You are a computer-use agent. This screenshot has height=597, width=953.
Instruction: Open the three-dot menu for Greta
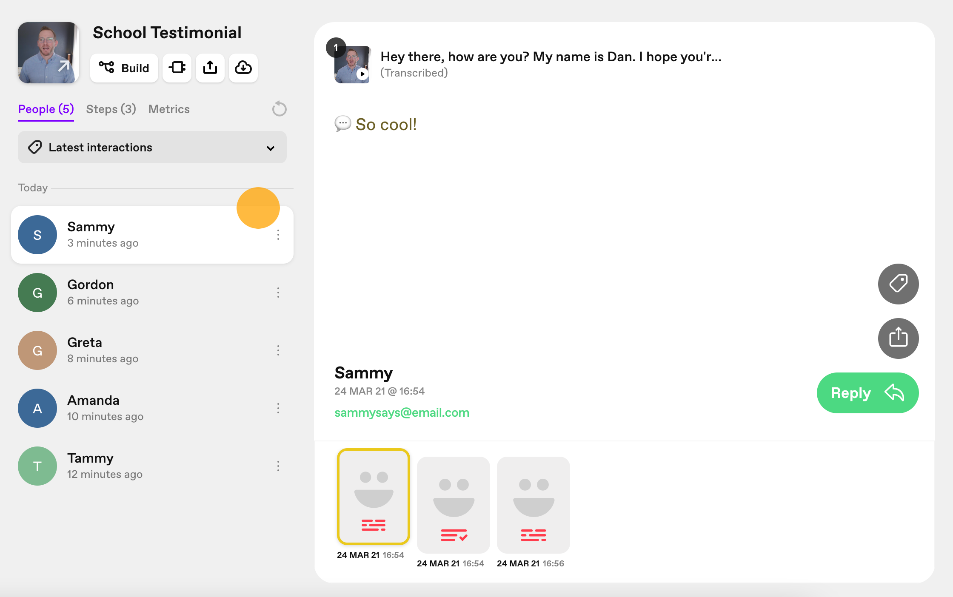coord(278,350)
